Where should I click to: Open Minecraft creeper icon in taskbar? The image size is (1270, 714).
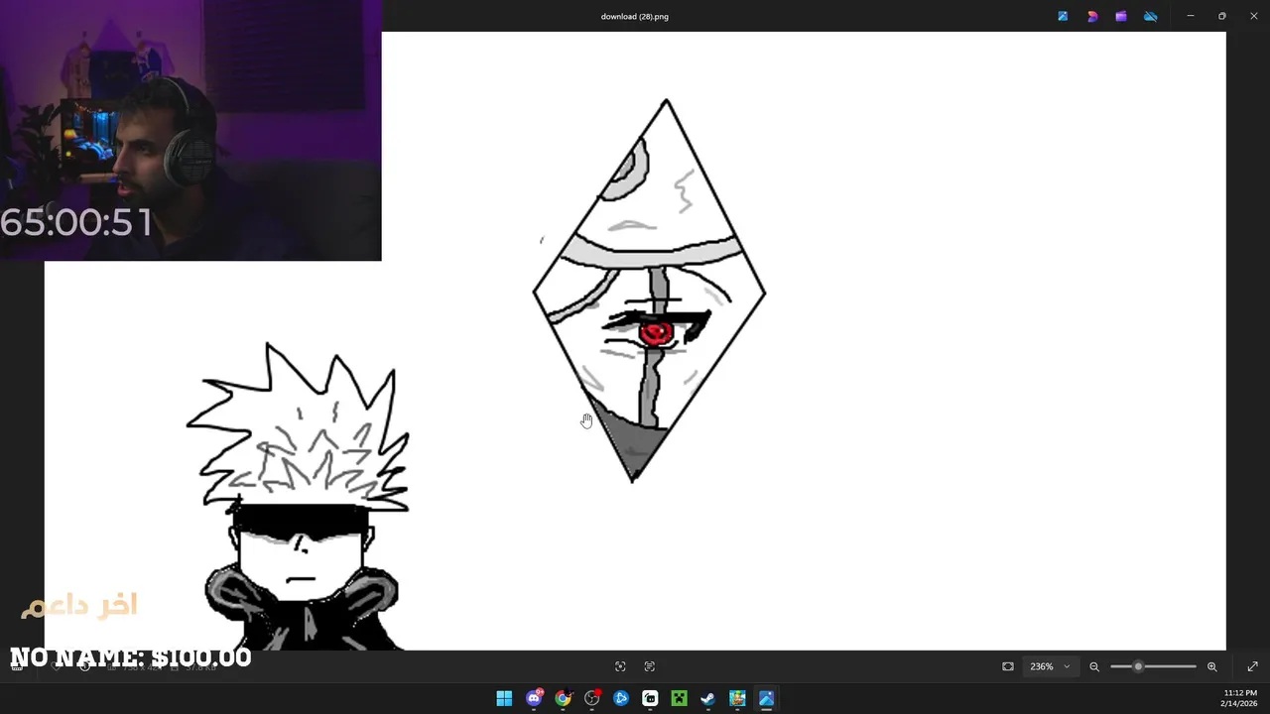click(679, 698)
